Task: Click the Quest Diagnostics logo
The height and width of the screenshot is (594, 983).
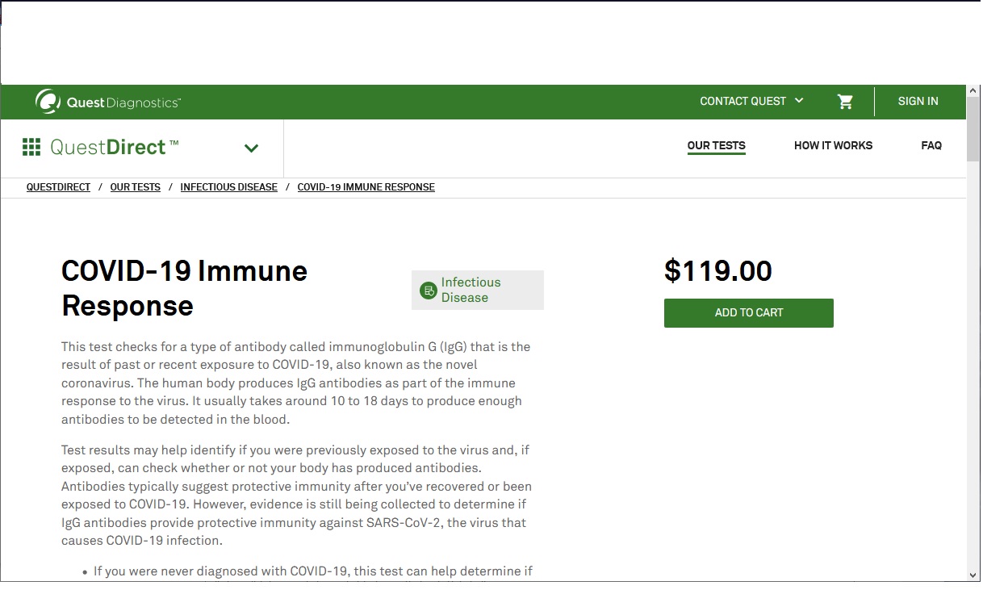Action: tap(108, 102)
